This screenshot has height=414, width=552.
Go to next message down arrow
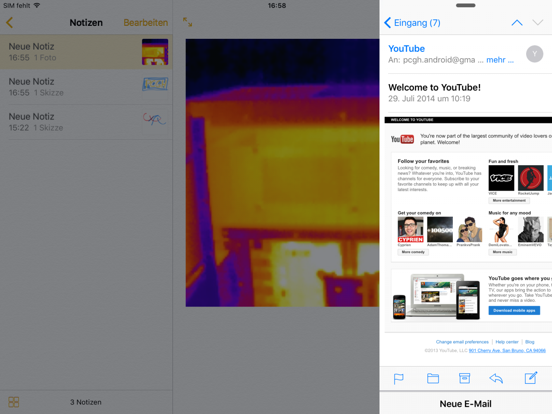click(x=537, y=22)
